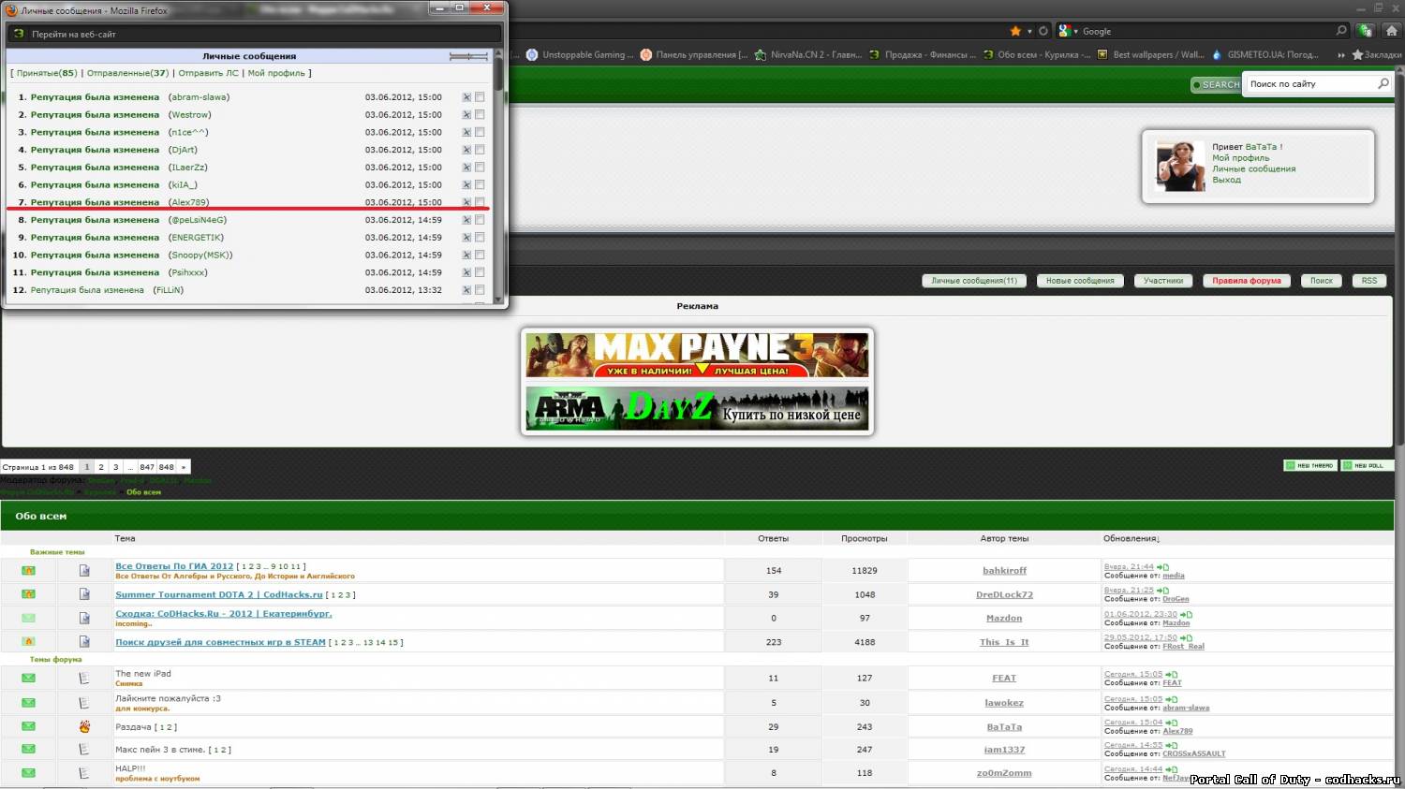Tick checkbox for FiLLiN message
Image resolution: width=1405 pixels, height=789 pixels.
click(480, 290)
